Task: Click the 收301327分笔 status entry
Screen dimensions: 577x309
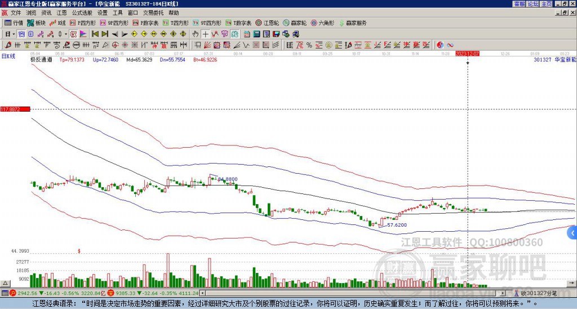Action: [x=535, y=293]
